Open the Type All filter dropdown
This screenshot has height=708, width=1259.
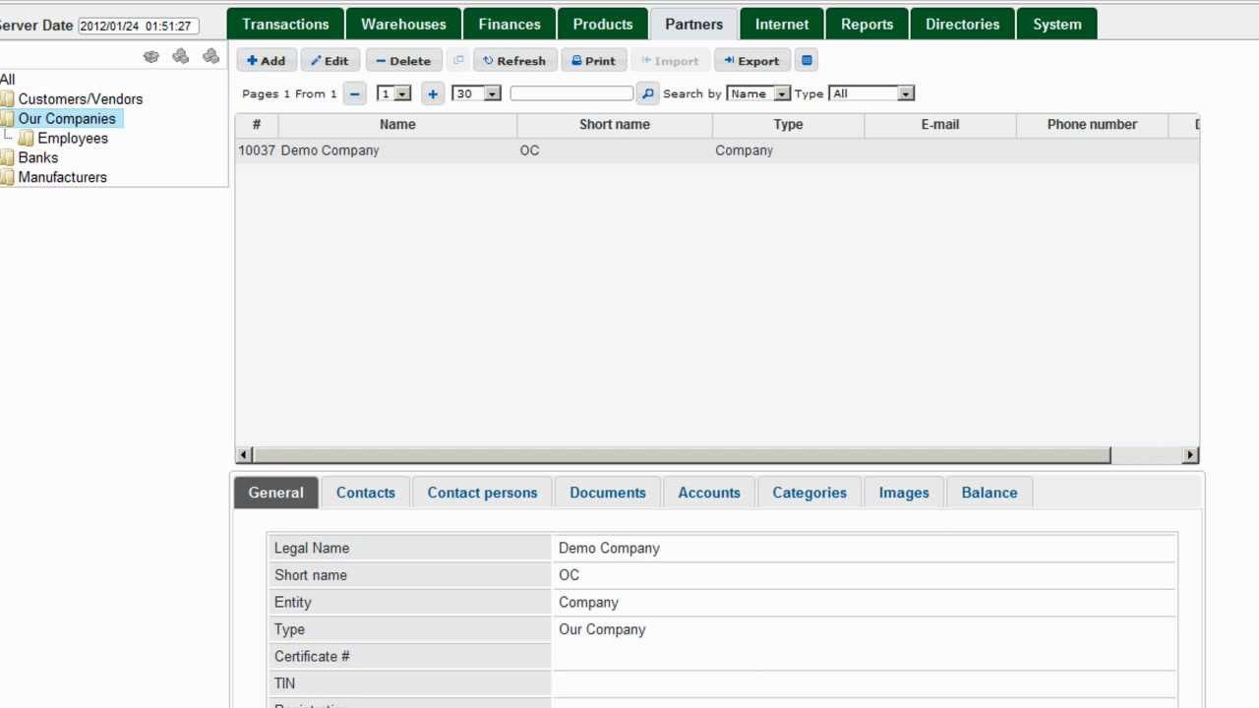pos(870,93)
